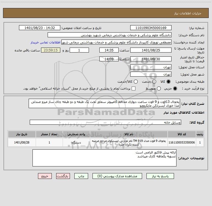Click the پاسخ به نیاز button
Image resolution: width=212 pixels, height=206 pixels.
[x=160, y=176]
